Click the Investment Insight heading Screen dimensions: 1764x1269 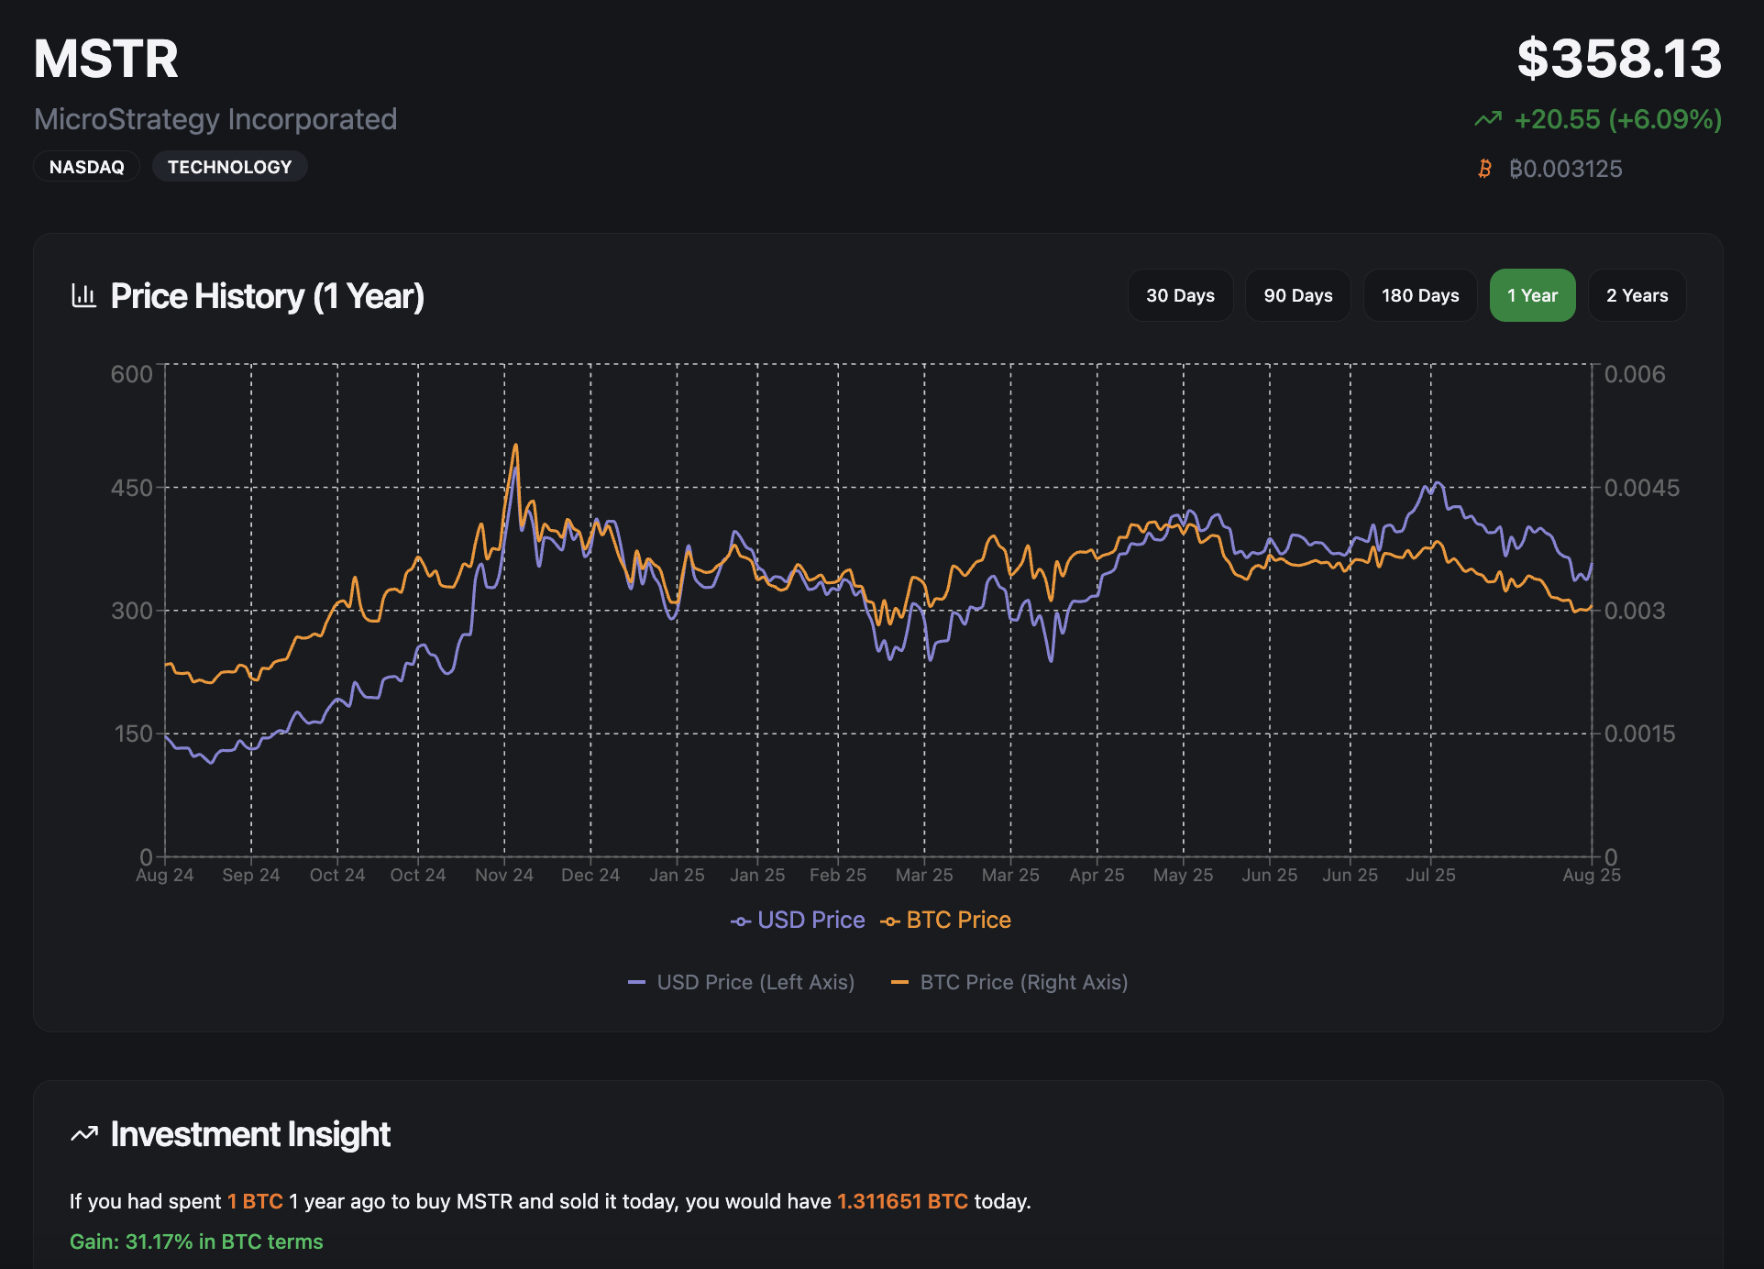point(250,1134)
